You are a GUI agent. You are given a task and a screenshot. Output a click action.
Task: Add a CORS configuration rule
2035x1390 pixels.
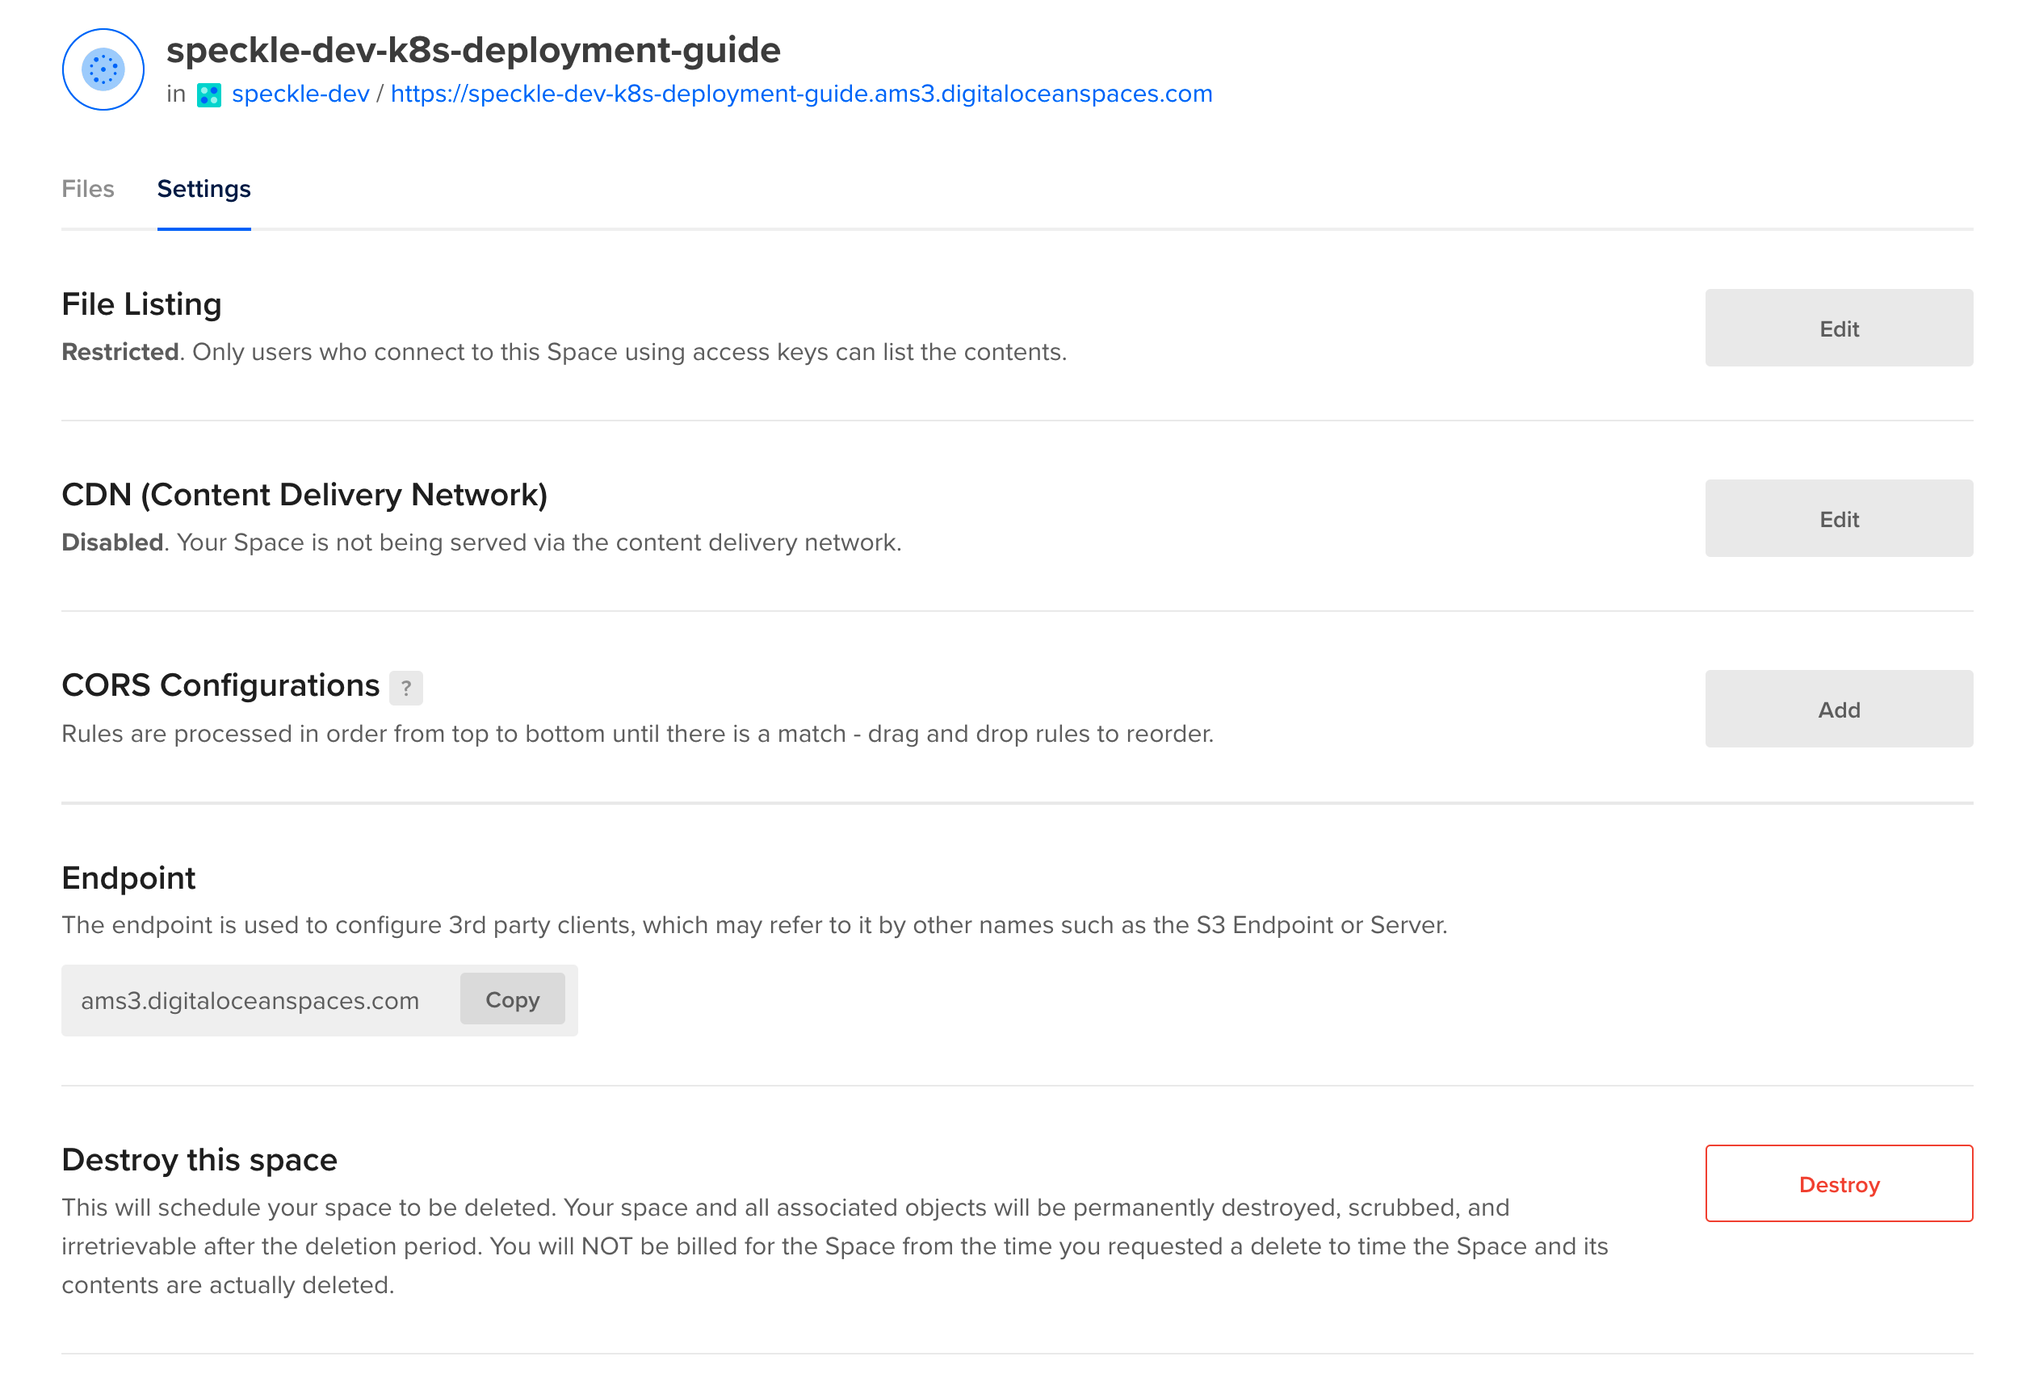coord(1837,709)
